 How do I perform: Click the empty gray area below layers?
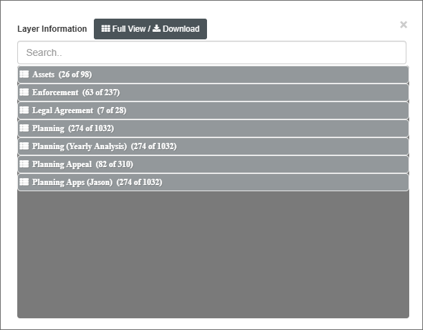[213, 255]
